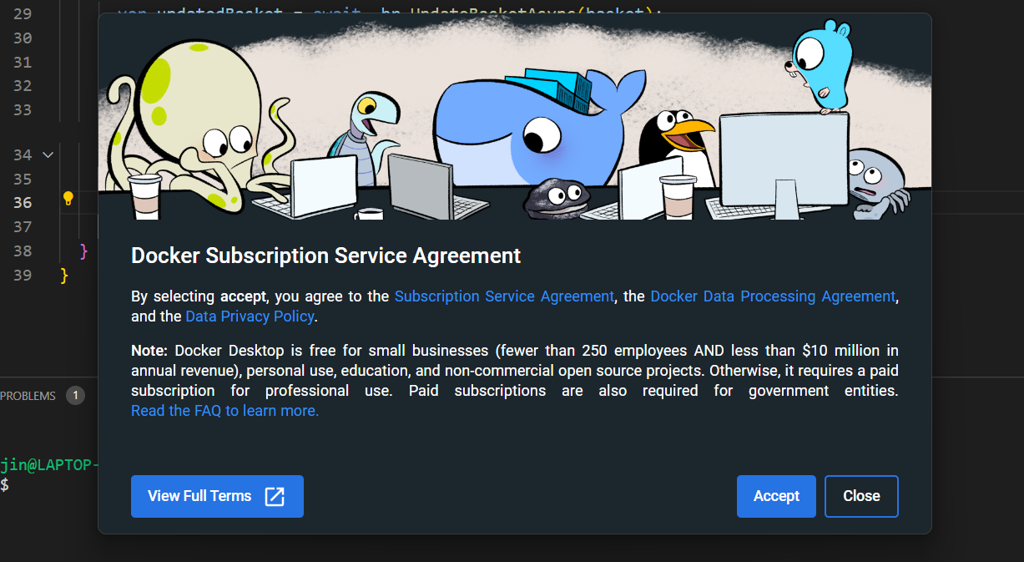Screen dimensions: 1024x562
Task: Click the lightbulb quick-fix icon on line 36
Action: coord(68,199)
